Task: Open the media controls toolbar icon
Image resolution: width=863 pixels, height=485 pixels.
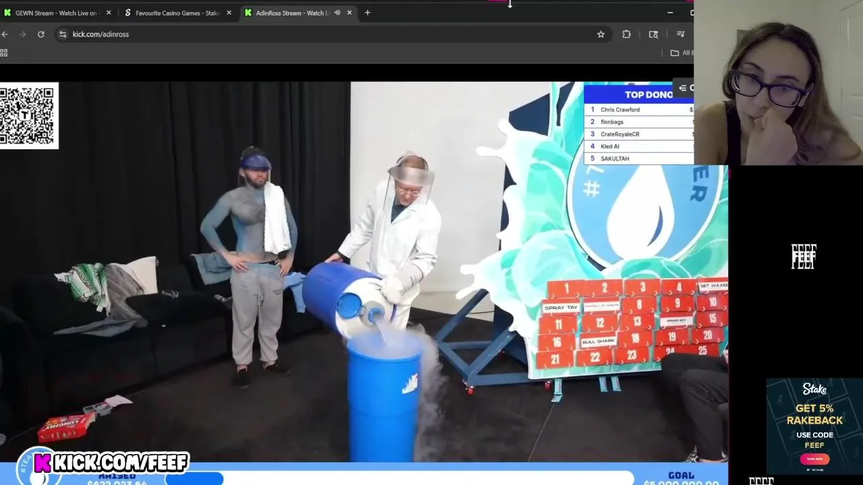Action: 681,34
